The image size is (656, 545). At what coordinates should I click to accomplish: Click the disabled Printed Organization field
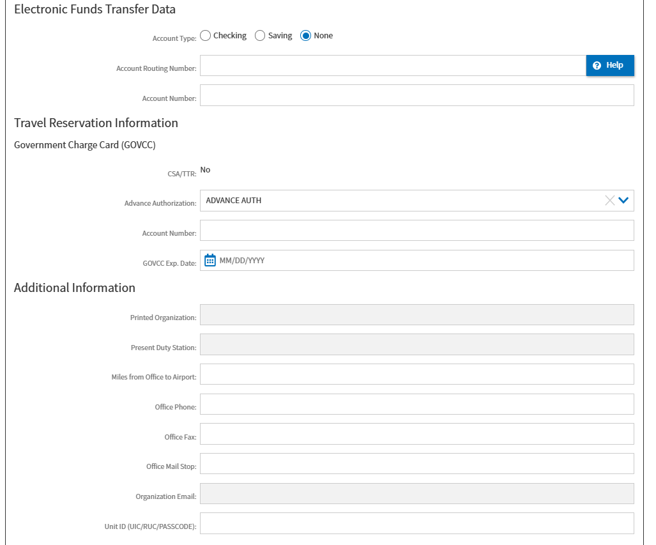click(416, 315)
